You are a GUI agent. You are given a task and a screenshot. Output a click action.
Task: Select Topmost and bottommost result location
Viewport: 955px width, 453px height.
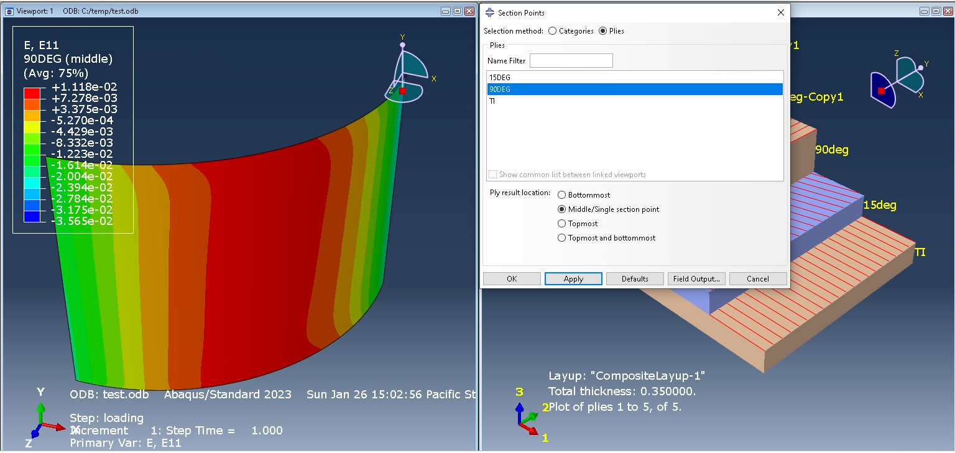click(x=561, y=237)
